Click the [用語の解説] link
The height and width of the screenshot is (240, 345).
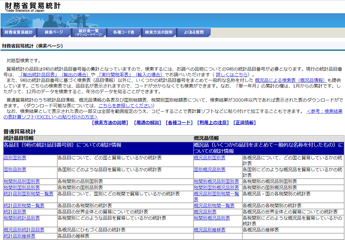[147, 123]
